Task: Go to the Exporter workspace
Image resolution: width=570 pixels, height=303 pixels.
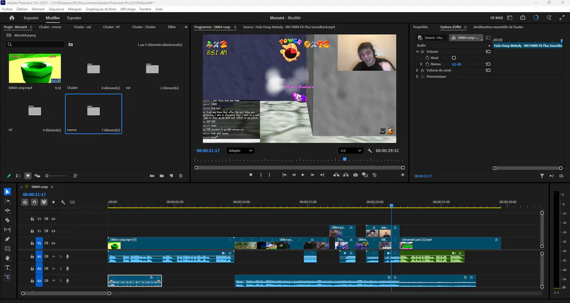Action: pyautogui.click(x=74, y=18)
